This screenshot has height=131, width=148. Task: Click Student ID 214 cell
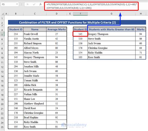[16, 34]
